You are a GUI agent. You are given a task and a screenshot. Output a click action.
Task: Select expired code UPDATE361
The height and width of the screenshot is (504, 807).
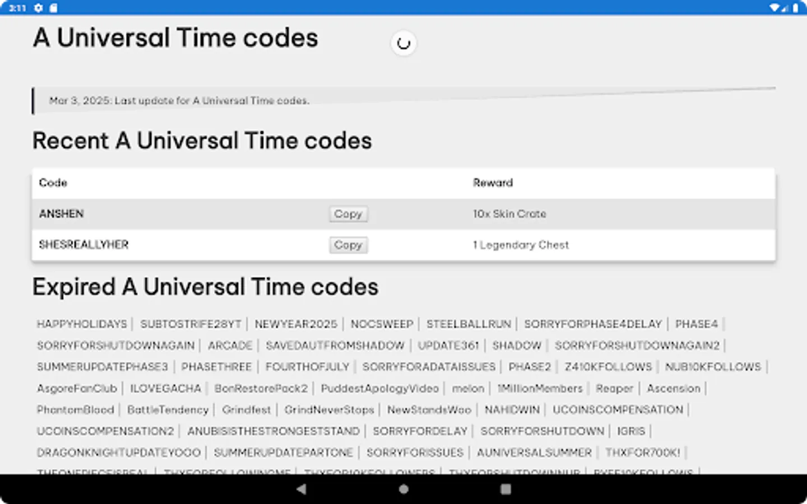(x=448, y=346)
